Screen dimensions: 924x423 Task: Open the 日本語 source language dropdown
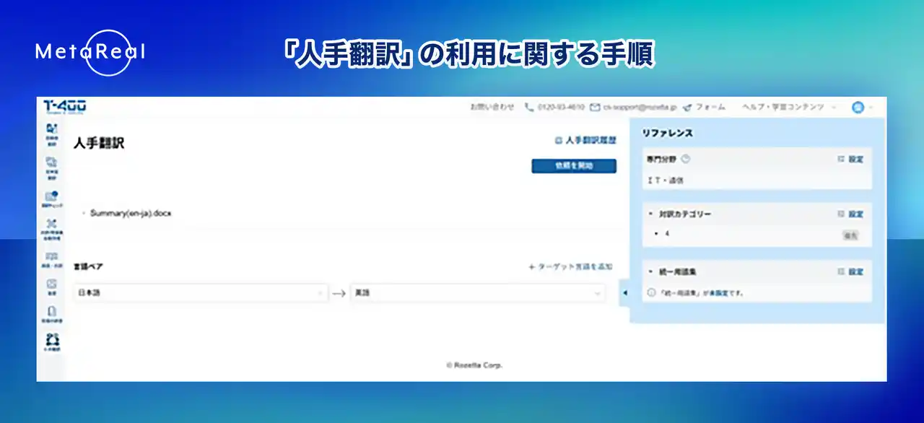coord(201,293)
